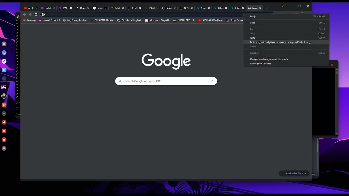Viewport: 349px width, 196px height.
Task: Toggle Always show full URLs option
Action: pyautogui.click(x=286, y=63)
